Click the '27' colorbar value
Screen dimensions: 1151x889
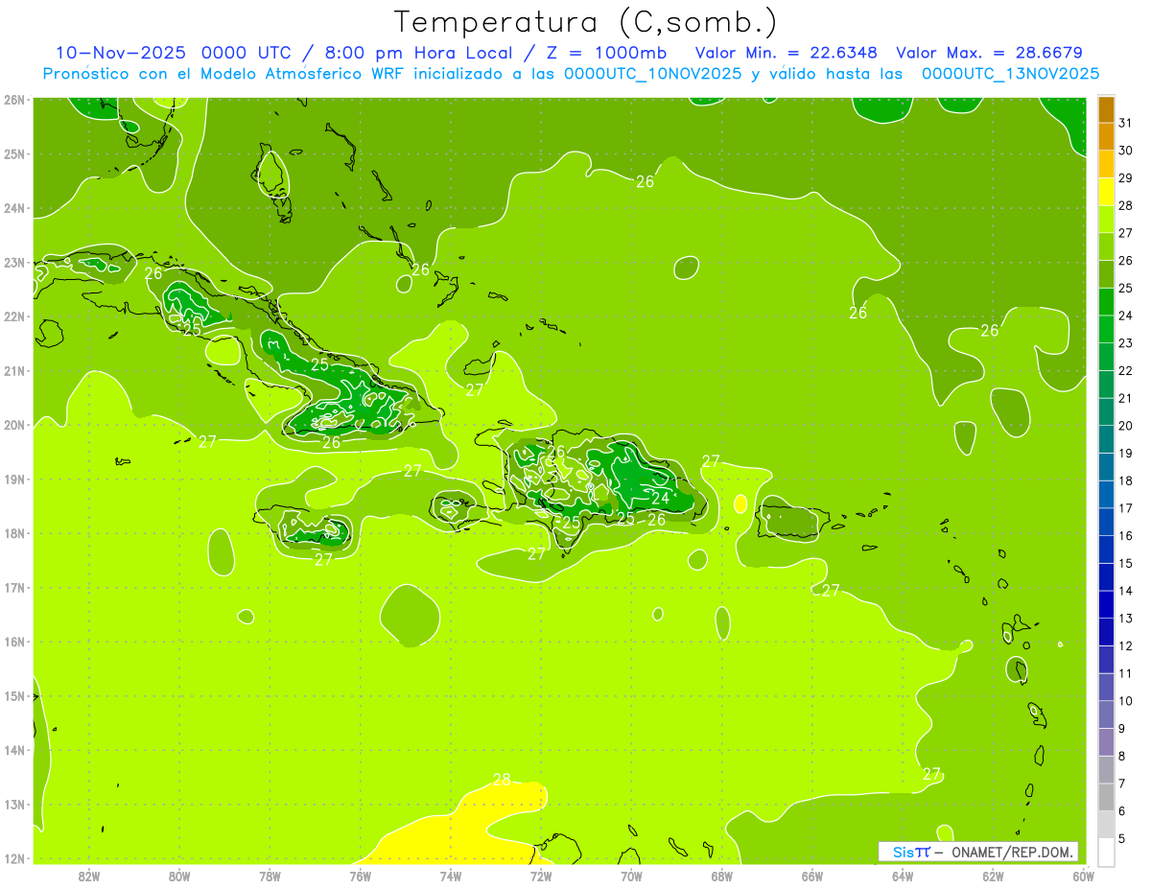coord(1126,233)
